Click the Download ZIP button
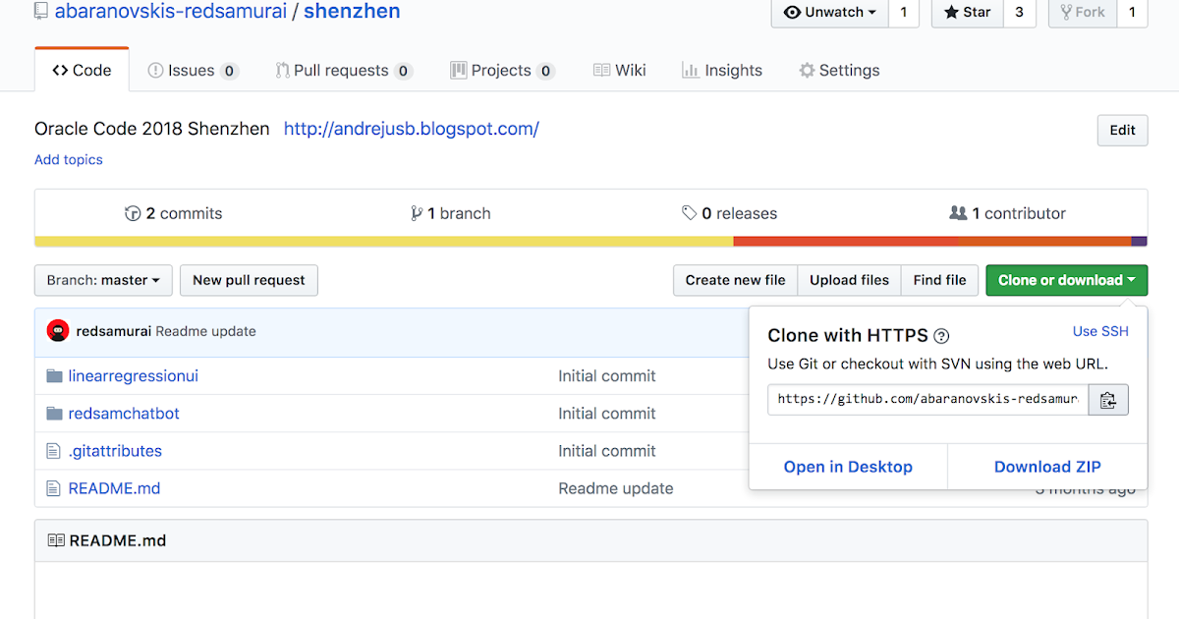 [x=1047, y=466]
